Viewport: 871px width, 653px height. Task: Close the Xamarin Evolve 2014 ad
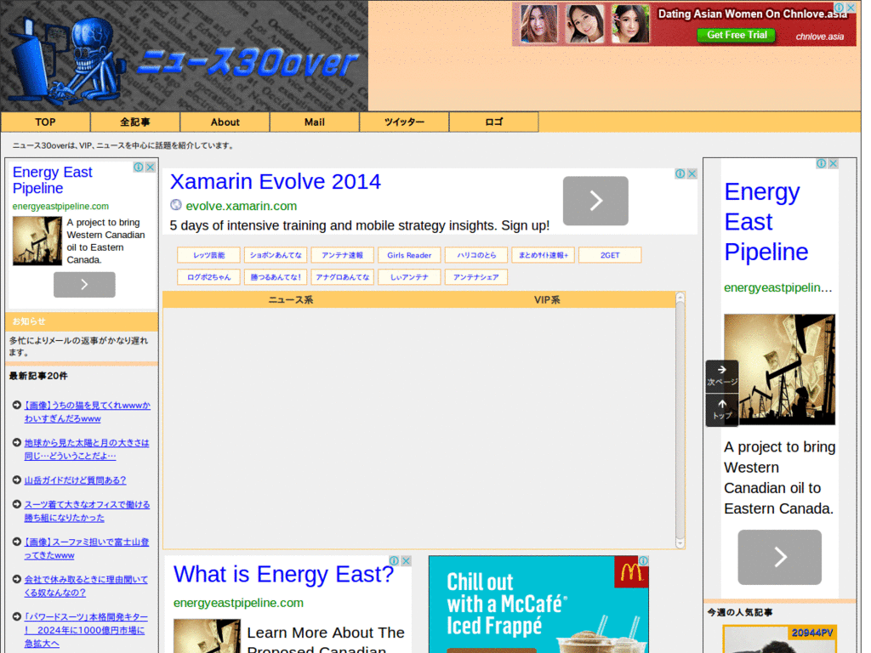692,173
